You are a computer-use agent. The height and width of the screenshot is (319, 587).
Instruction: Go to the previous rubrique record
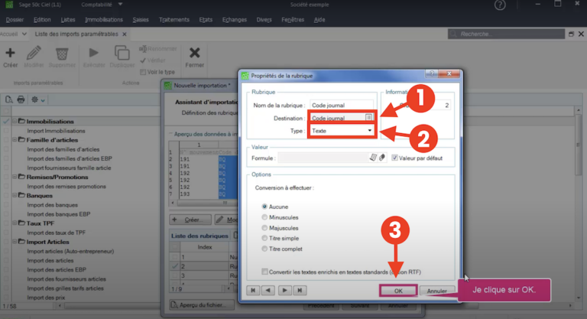(268, 290)
